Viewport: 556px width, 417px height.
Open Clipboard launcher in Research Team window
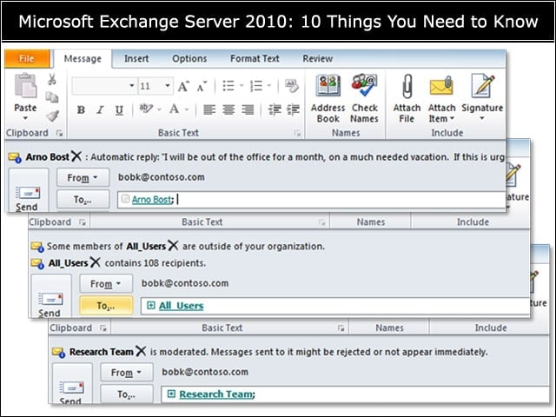click(103, 328)
